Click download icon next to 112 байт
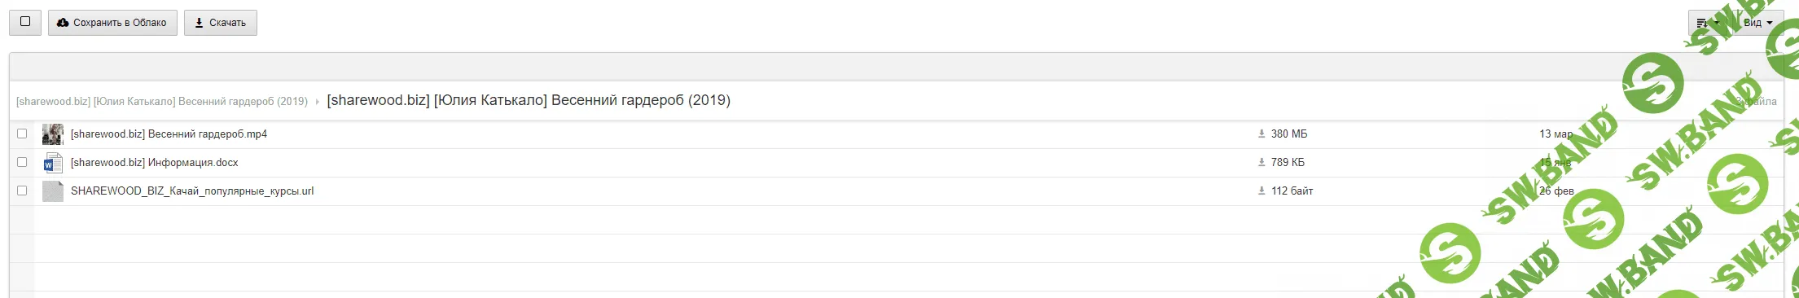This screenshot has width=1799, height=298. 1261,191
